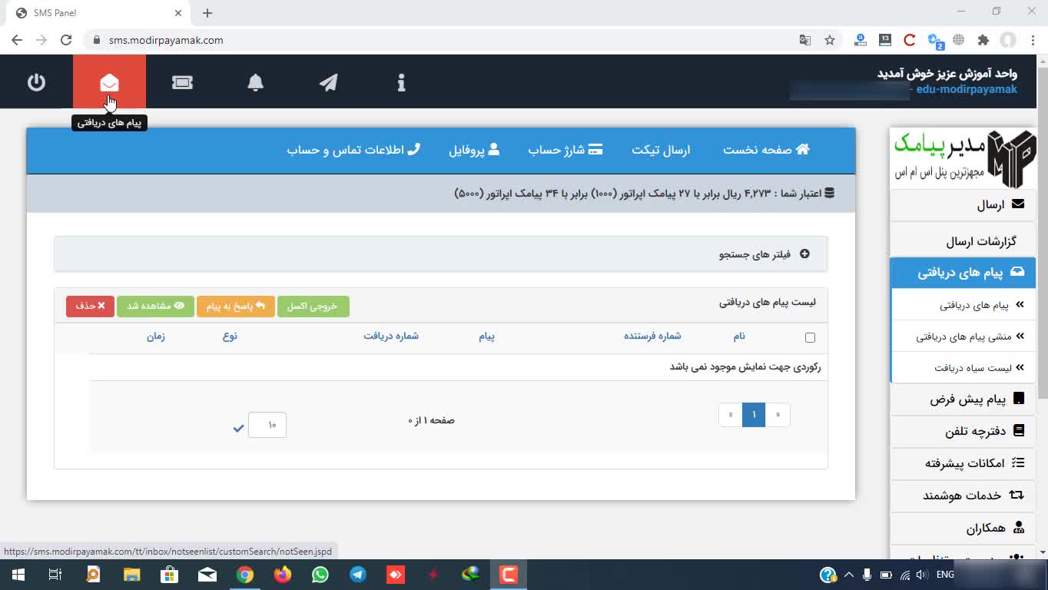Expand the ارسال sidebar menu
This screenshot has height=590, width=1048.
(991, 205)
